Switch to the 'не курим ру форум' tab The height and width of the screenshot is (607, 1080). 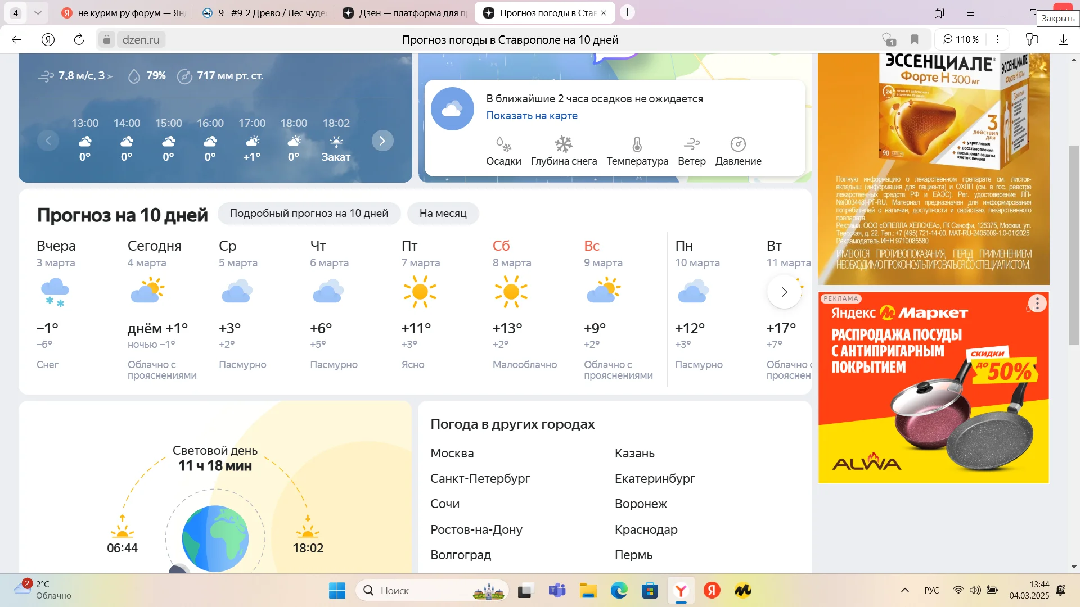tap(127, 12)
